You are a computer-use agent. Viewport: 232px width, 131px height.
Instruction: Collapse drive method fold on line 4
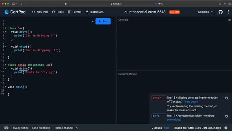pyautogui.click(x=6, y=32)
